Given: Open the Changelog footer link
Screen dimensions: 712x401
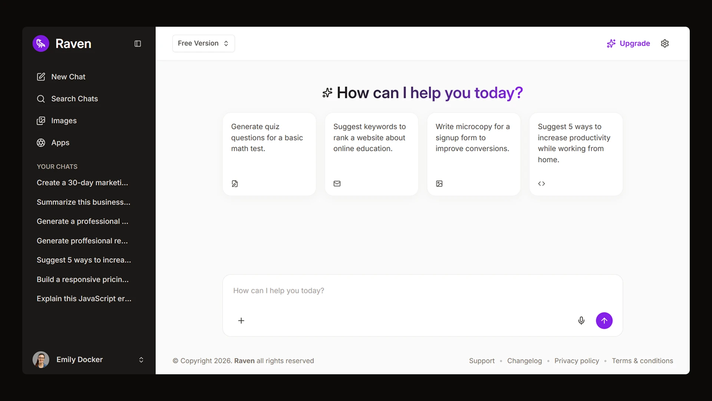Looking at the screenshot, I should (x=524, y=361).
